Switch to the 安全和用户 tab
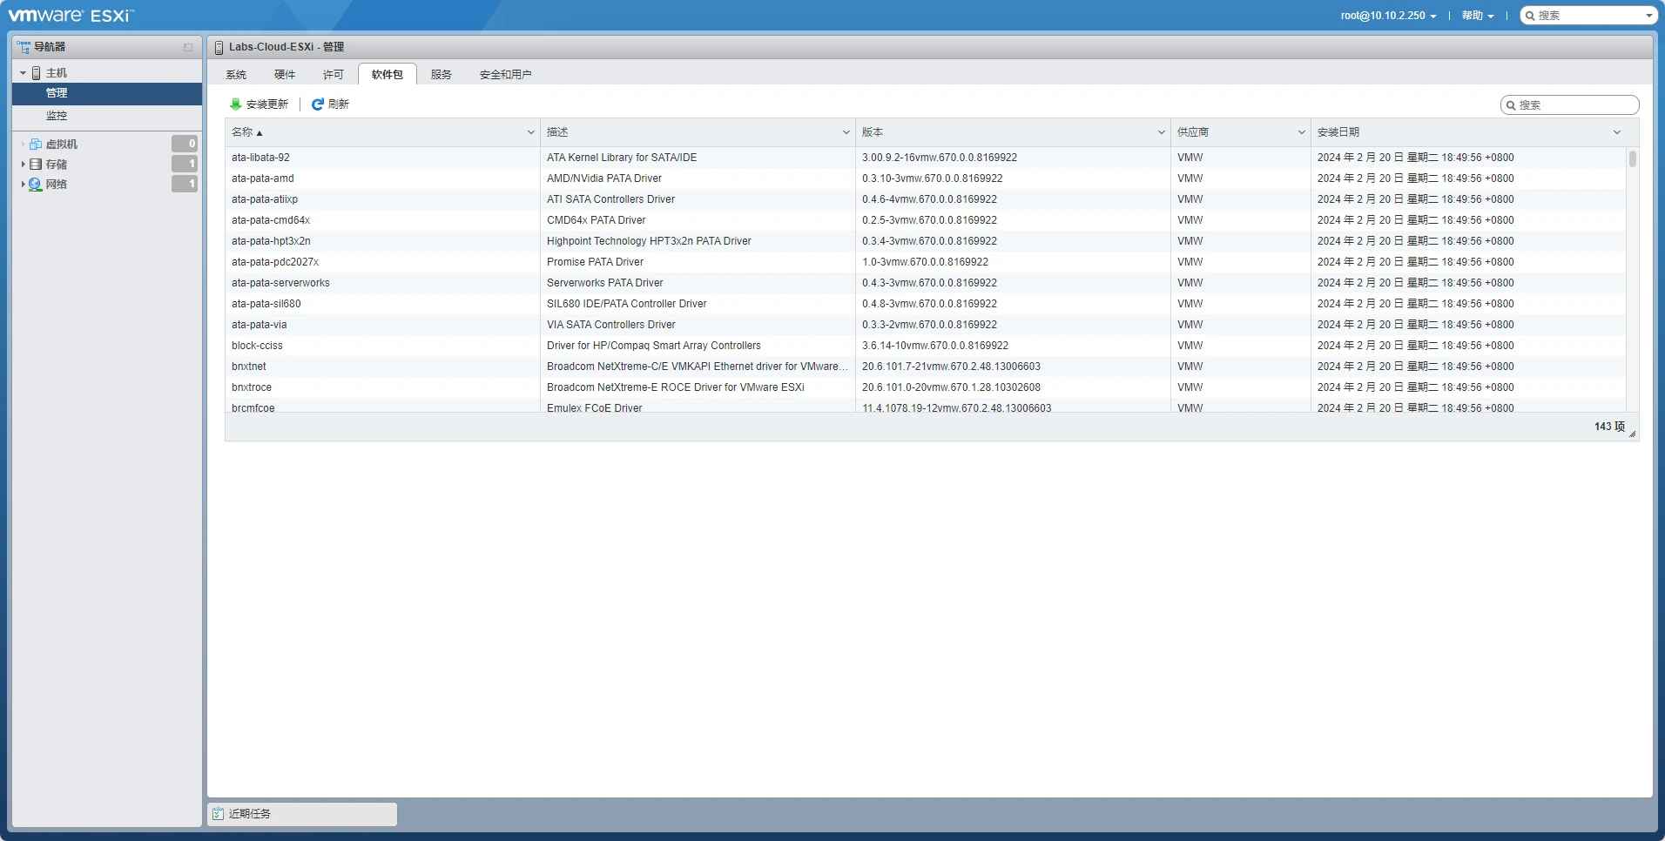The width and height of the screenshot is (1665, 841). click(505, 75)
